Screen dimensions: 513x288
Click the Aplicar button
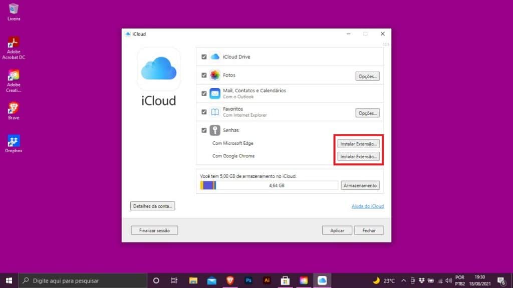click(337, 231)
